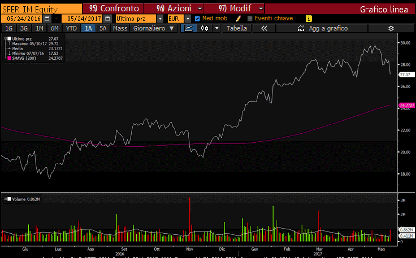416x258 pixels.
Task: Click the double left chevron button
Action: tap(264, 28)
